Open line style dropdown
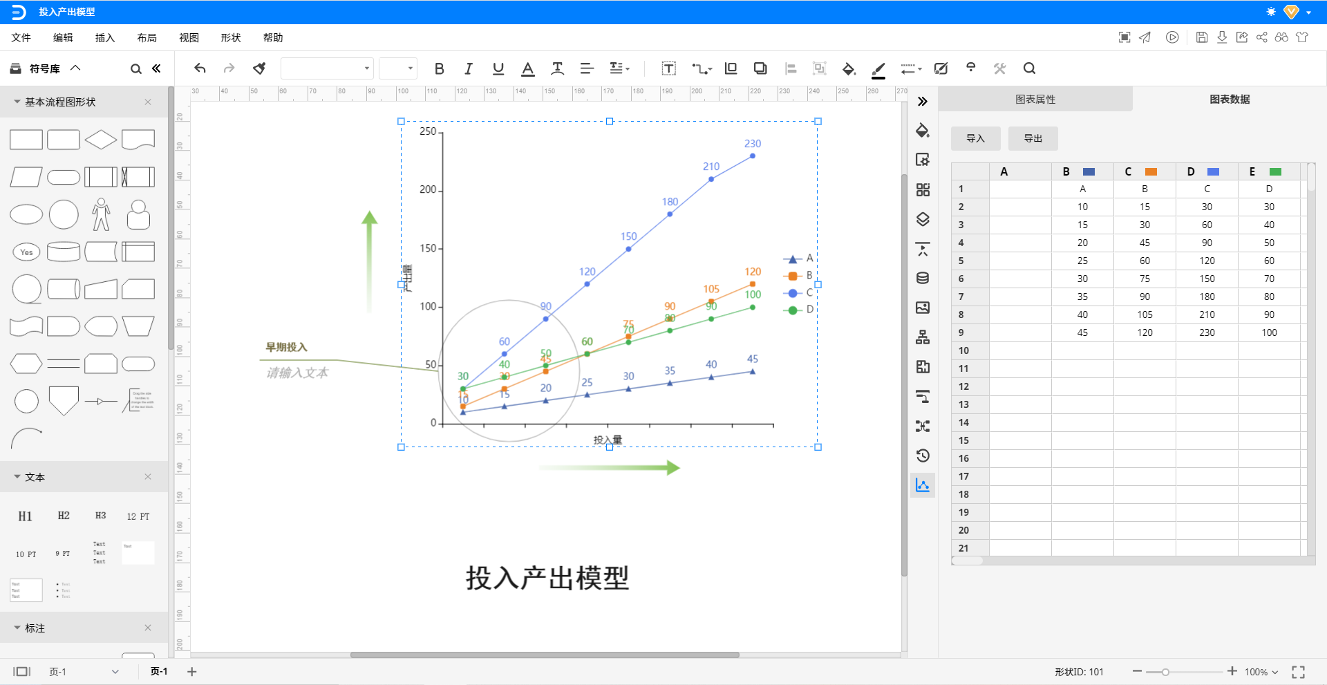This screenshot has height=685, width=1327. [911, 68]
